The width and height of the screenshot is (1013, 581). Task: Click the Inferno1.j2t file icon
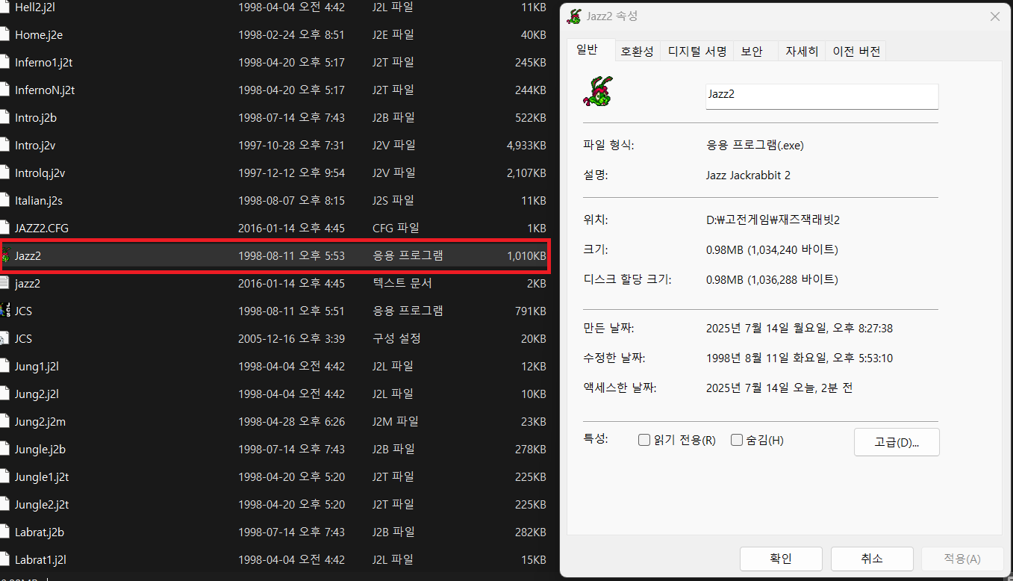[6, 62]
